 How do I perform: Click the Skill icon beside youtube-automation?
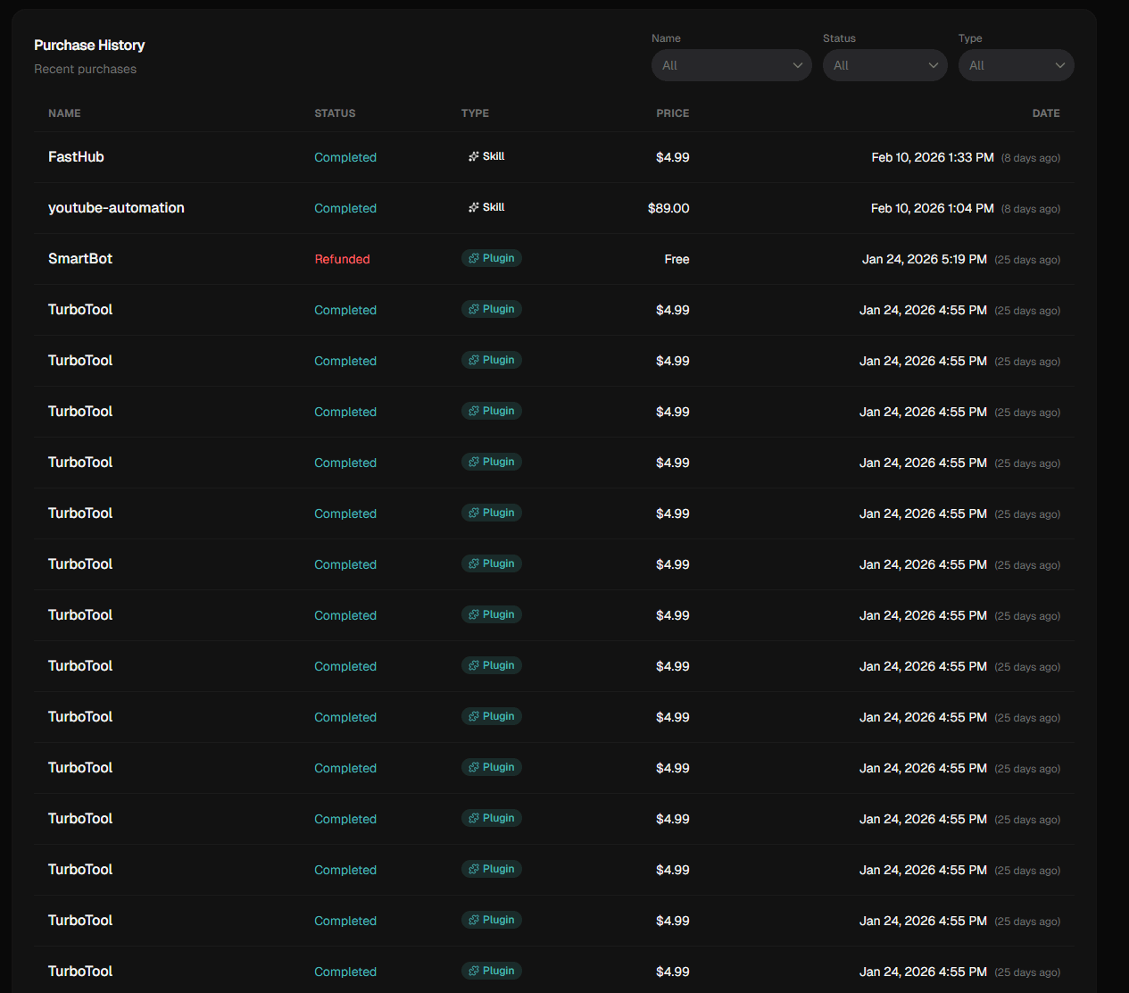(x=473, y=206)
